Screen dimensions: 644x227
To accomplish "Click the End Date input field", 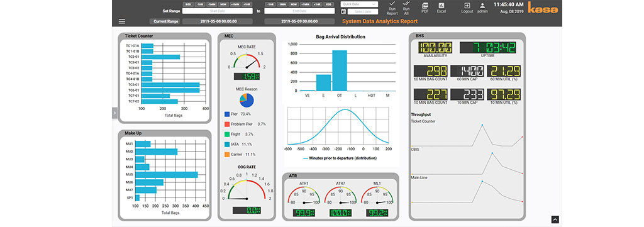I will pos(299,11).
